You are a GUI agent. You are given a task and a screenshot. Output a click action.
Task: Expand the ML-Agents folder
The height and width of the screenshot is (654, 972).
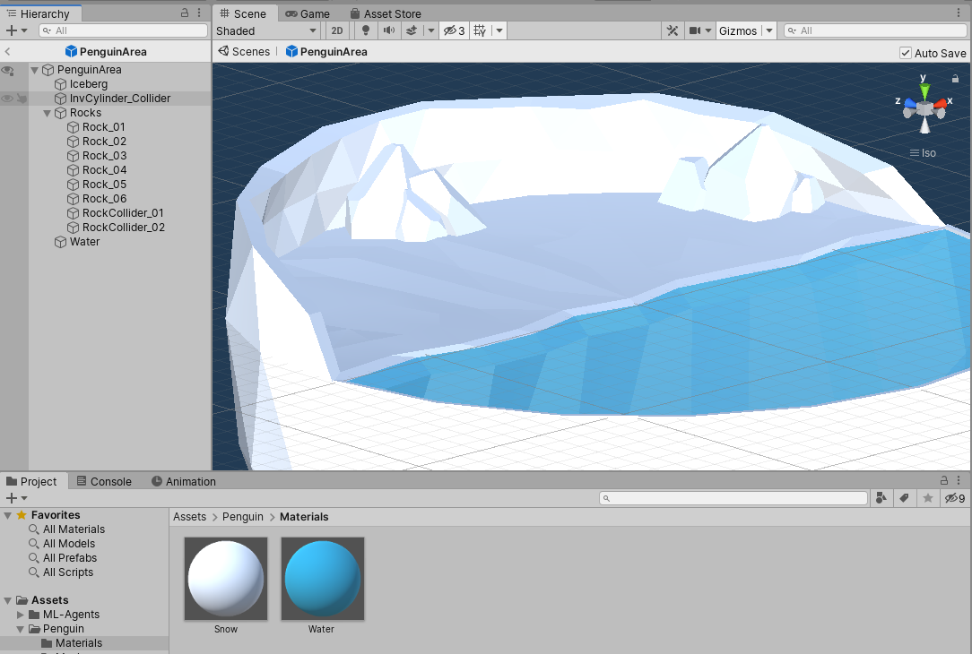pos(21,615)
